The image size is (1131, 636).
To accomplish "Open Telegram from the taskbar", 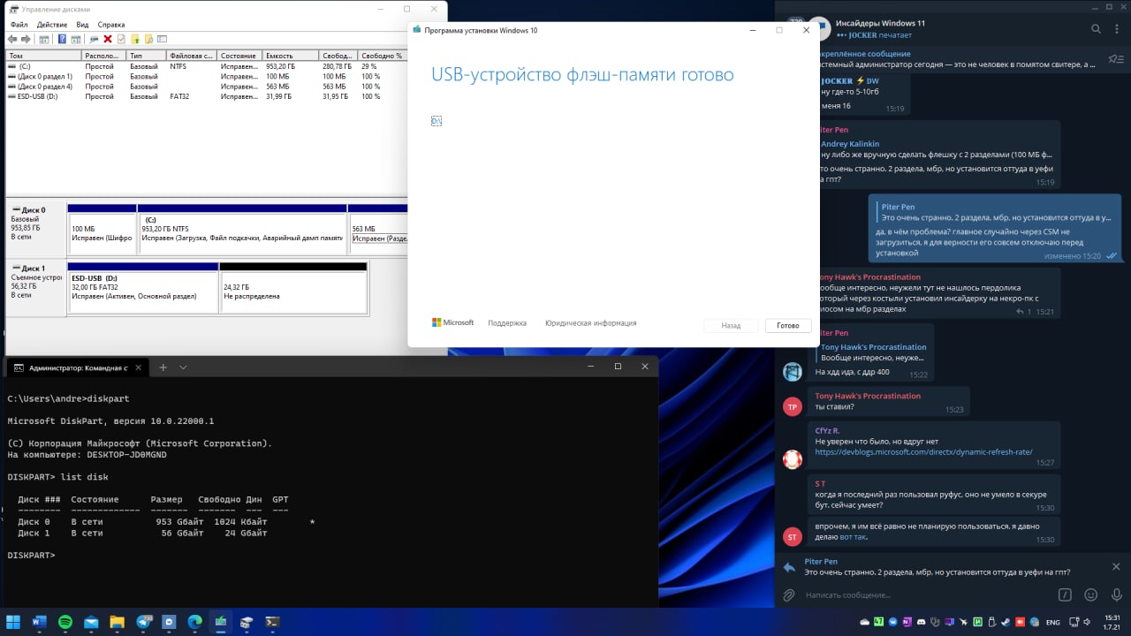I will click(143, 622).
